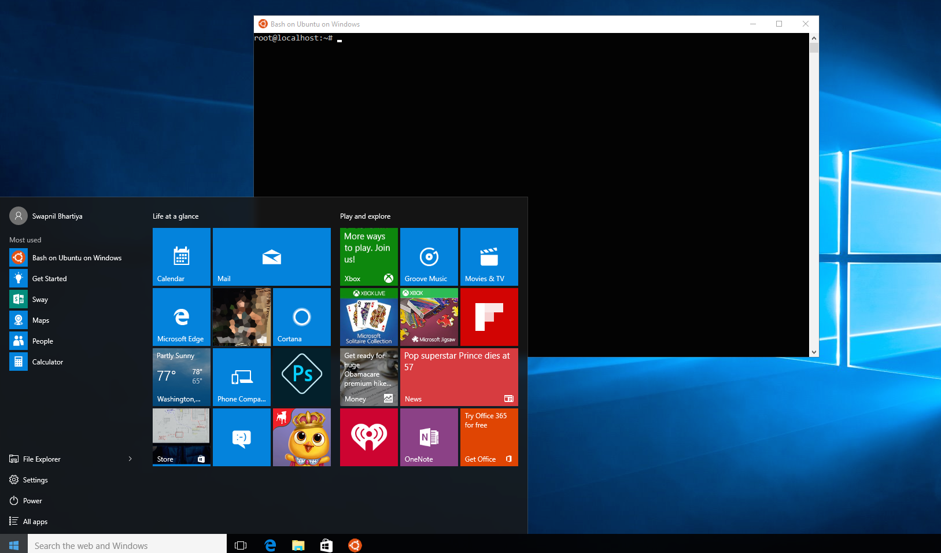The width and height of the screenshot is (941, 553).
Task: Launch Microsoft Solitaire Collection
Action: [x=368, y=316]
